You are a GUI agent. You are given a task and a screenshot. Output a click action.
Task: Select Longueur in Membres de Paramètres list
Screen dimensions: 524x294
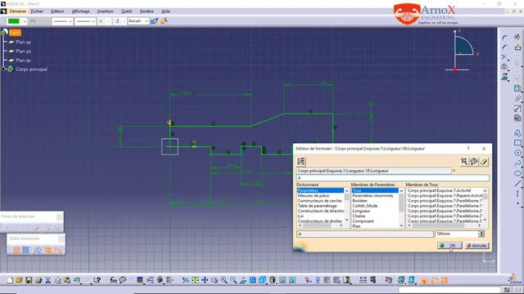361,211
